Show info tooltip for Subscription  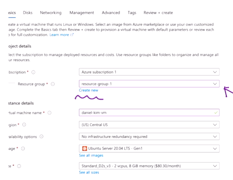click(33, 72)
